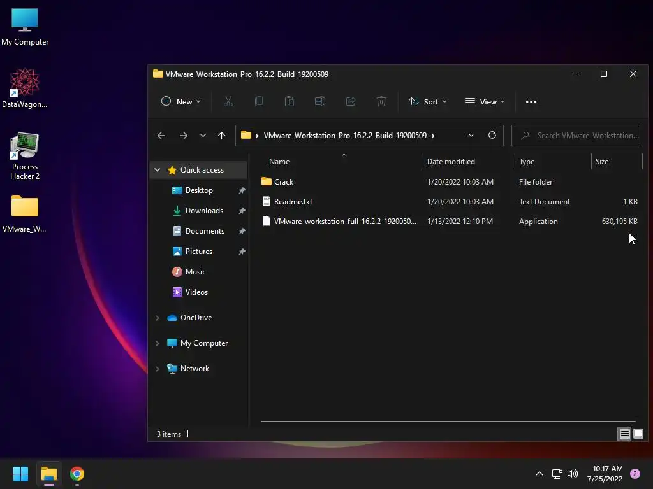653x489 pixels.
Task: Click the Cut scissors icon in toolbar
Action: point(228,101)
